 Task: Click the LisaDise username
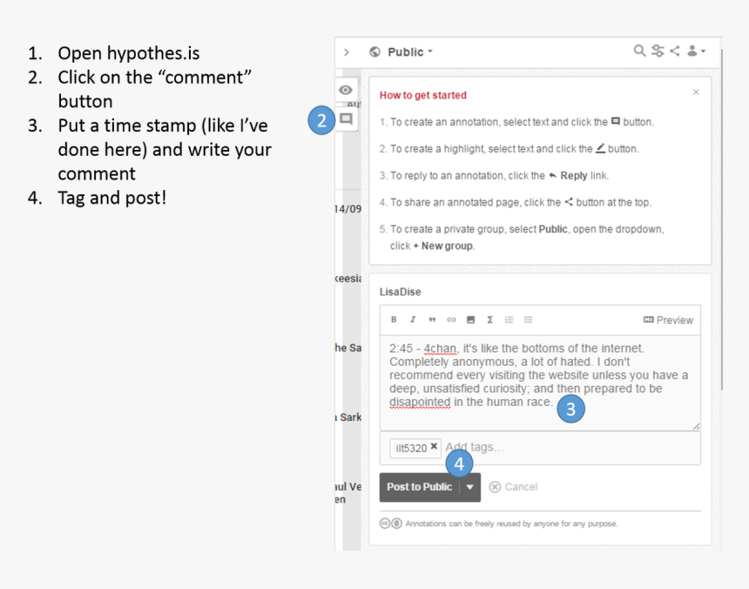coord(401,292)
